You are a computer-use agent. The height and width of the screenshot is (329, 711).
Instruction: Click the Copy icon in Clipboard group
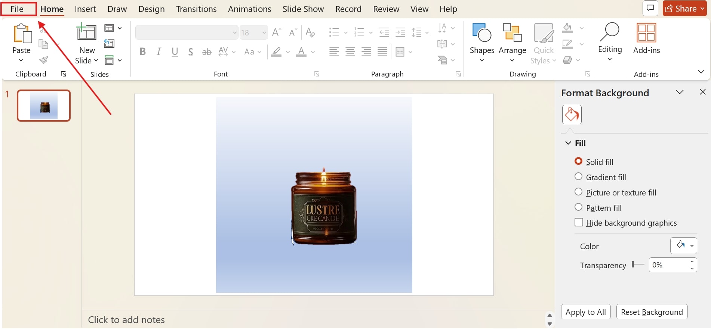pyautogui.click(x=44, y=44)
